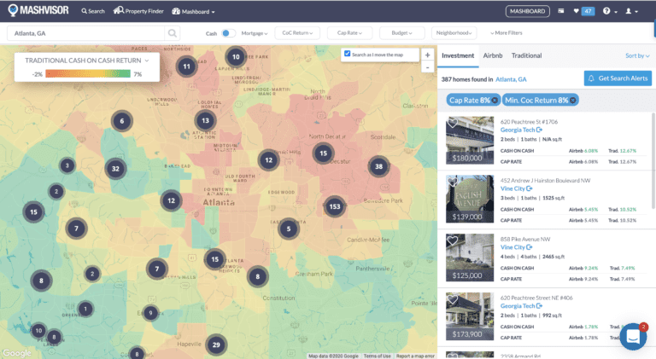This screenshot has height=359, width=656.
Task: Uncheck 'Search as I move the map'
Action: [348, 54]
